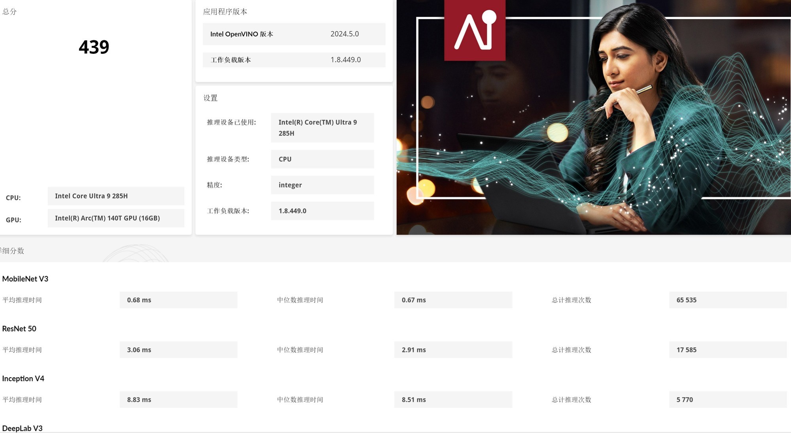Click MobileNet V3 total inference count 65 535
Image resolution: width=791 pixels, height=433 pixels.
pos(728,300)
